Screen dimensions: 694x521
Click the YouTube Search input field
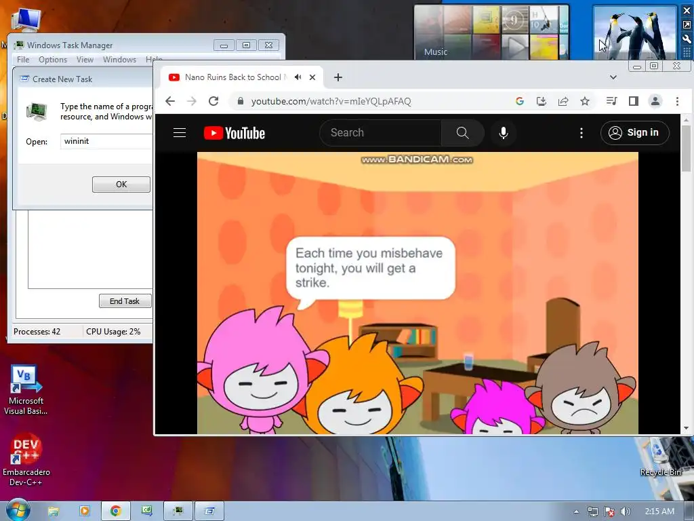(x=381, y=133)
